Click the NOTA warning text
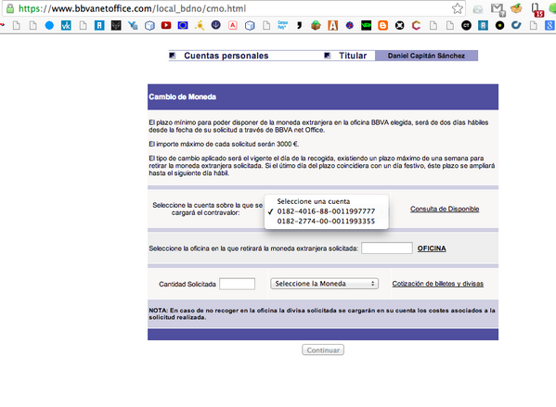556x407 pixels. point(322,314)
